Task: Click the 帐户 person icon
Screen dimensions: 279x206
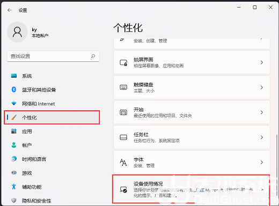Action: [x=14, y=145]
